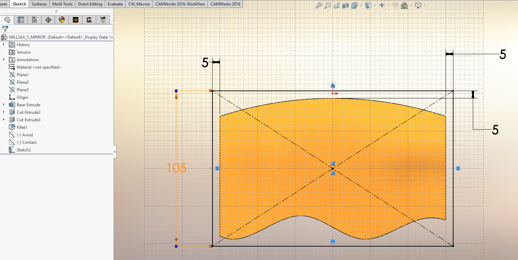Select the Zoom to Area tool

[328, 5]
